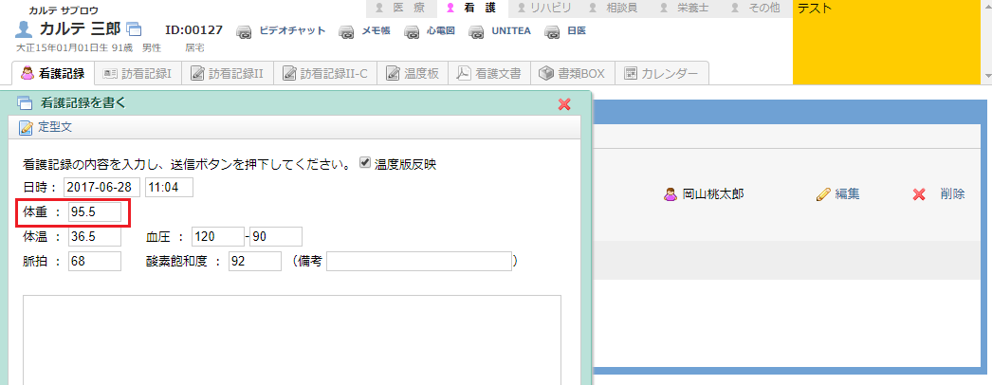Click the 定型文 notepad icon
The image size is (992, 385).
point(26,127)
